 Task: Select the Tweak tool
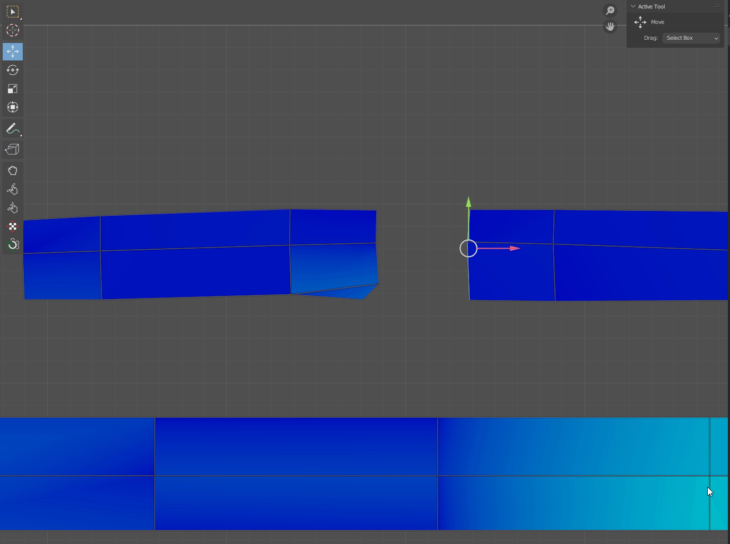(x=13, y=12)
